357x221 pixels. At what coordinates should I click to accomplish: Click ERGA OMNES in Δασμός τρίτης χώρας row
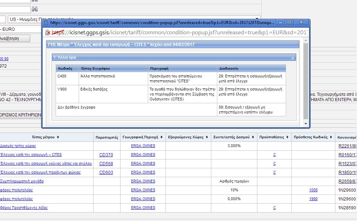143,146
